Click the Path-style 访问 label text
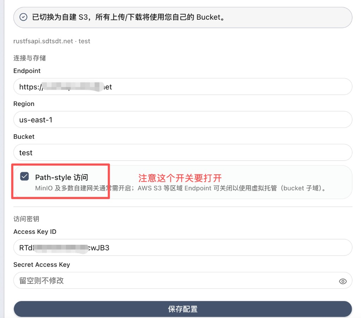 [x=62, y=177]
